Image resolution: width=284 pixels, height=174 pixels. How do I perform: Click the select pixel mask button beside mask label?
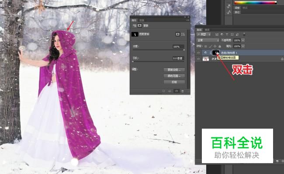[x=177, y=34]
